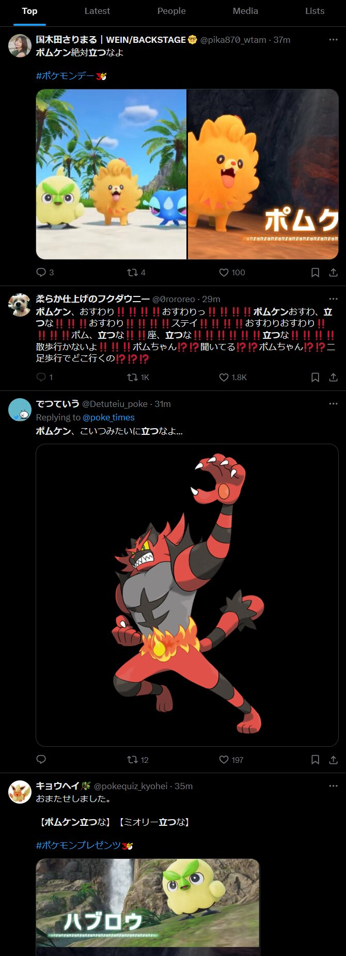Share the post by @0rororeo
The height and width of the screenshot is (956, 346).
[333, 377]
